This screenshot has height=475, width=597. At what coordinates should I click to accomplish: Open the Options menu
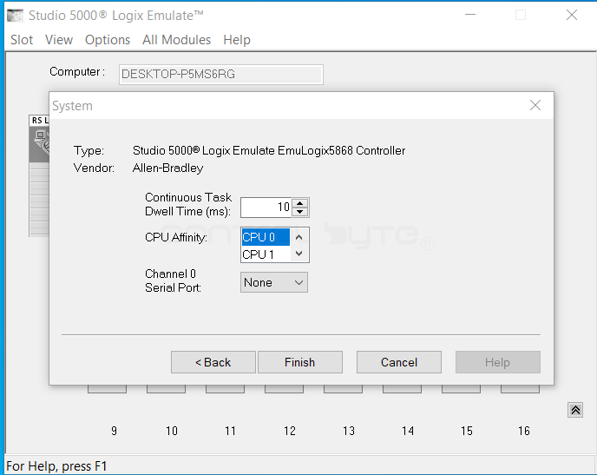pos(108,40)
